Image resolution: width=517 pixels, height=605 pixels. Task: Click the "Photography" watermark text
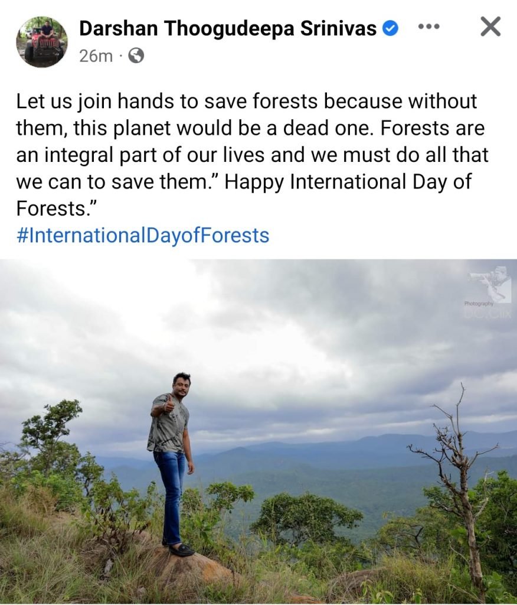pyautogui.click(x=479, y=304)
